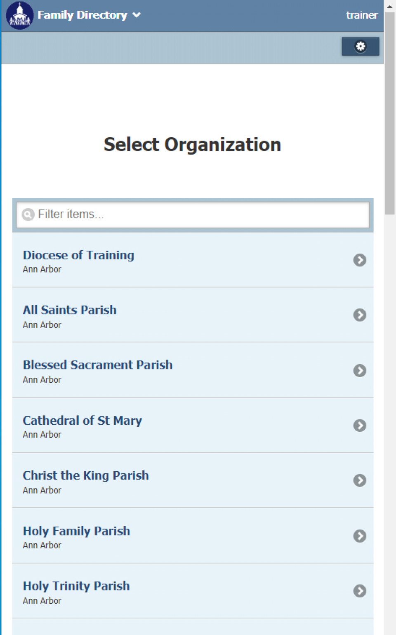Open the gear settings button

(360, 46)
